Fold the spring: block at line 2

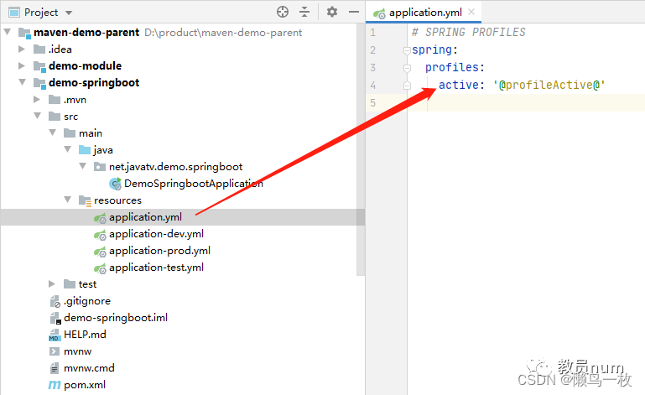coord(407,50)
